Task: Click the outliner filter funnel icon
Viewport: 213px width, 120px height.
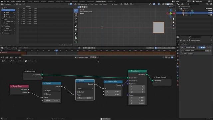Action: [x=207, y=4]
